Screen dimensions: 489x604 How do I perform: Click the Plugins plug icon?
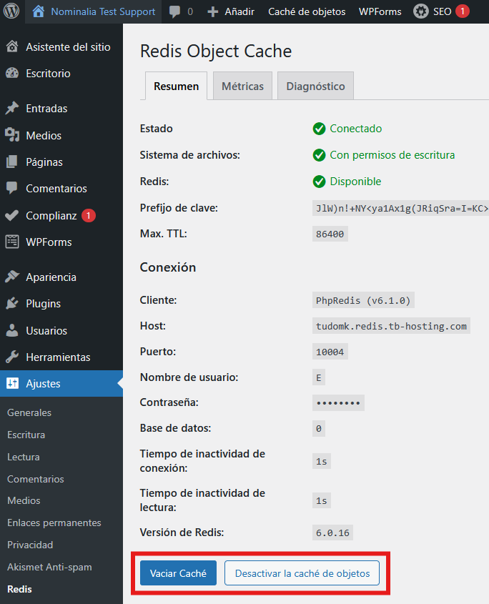click(12, 304)
